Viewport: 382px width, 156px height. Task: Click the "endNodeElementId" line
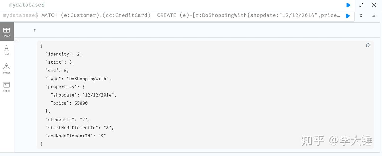coord(76,136)
